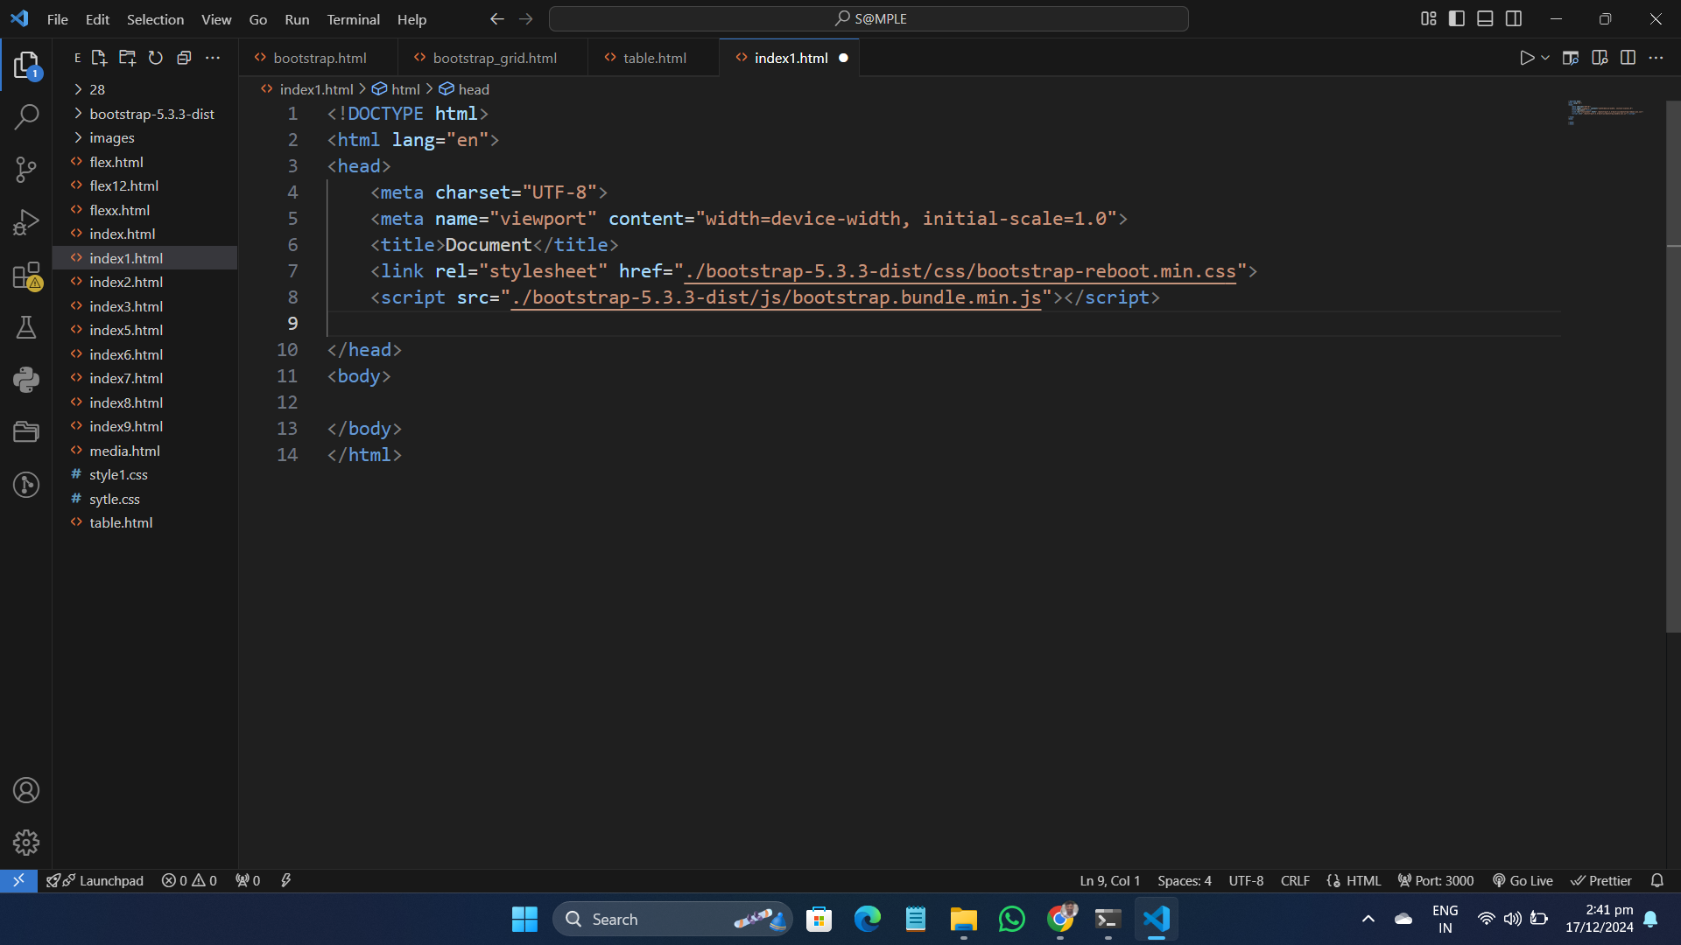Open the Extensions view

26,276
